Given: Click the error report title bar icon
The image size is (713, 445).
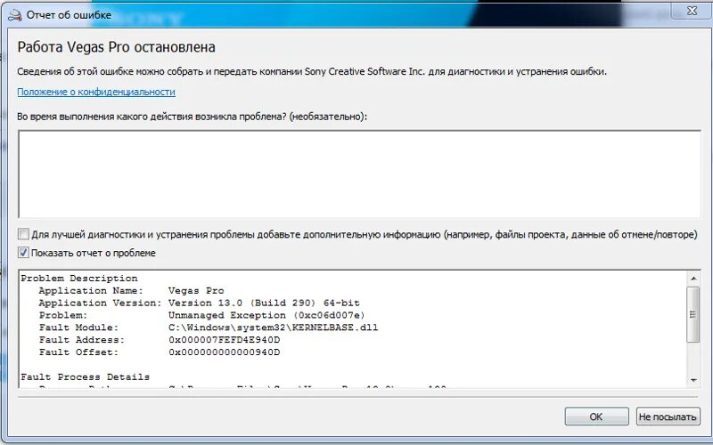Looking at the screenshot, I should [x=15, y=15].
